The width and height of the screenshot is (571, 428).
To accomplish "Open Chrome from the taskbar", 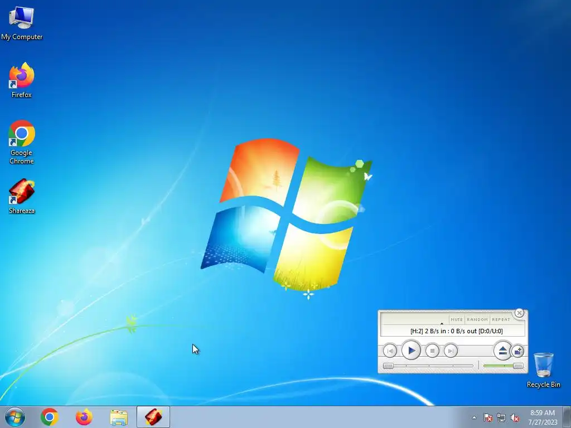I will click(x=50, y=417).
